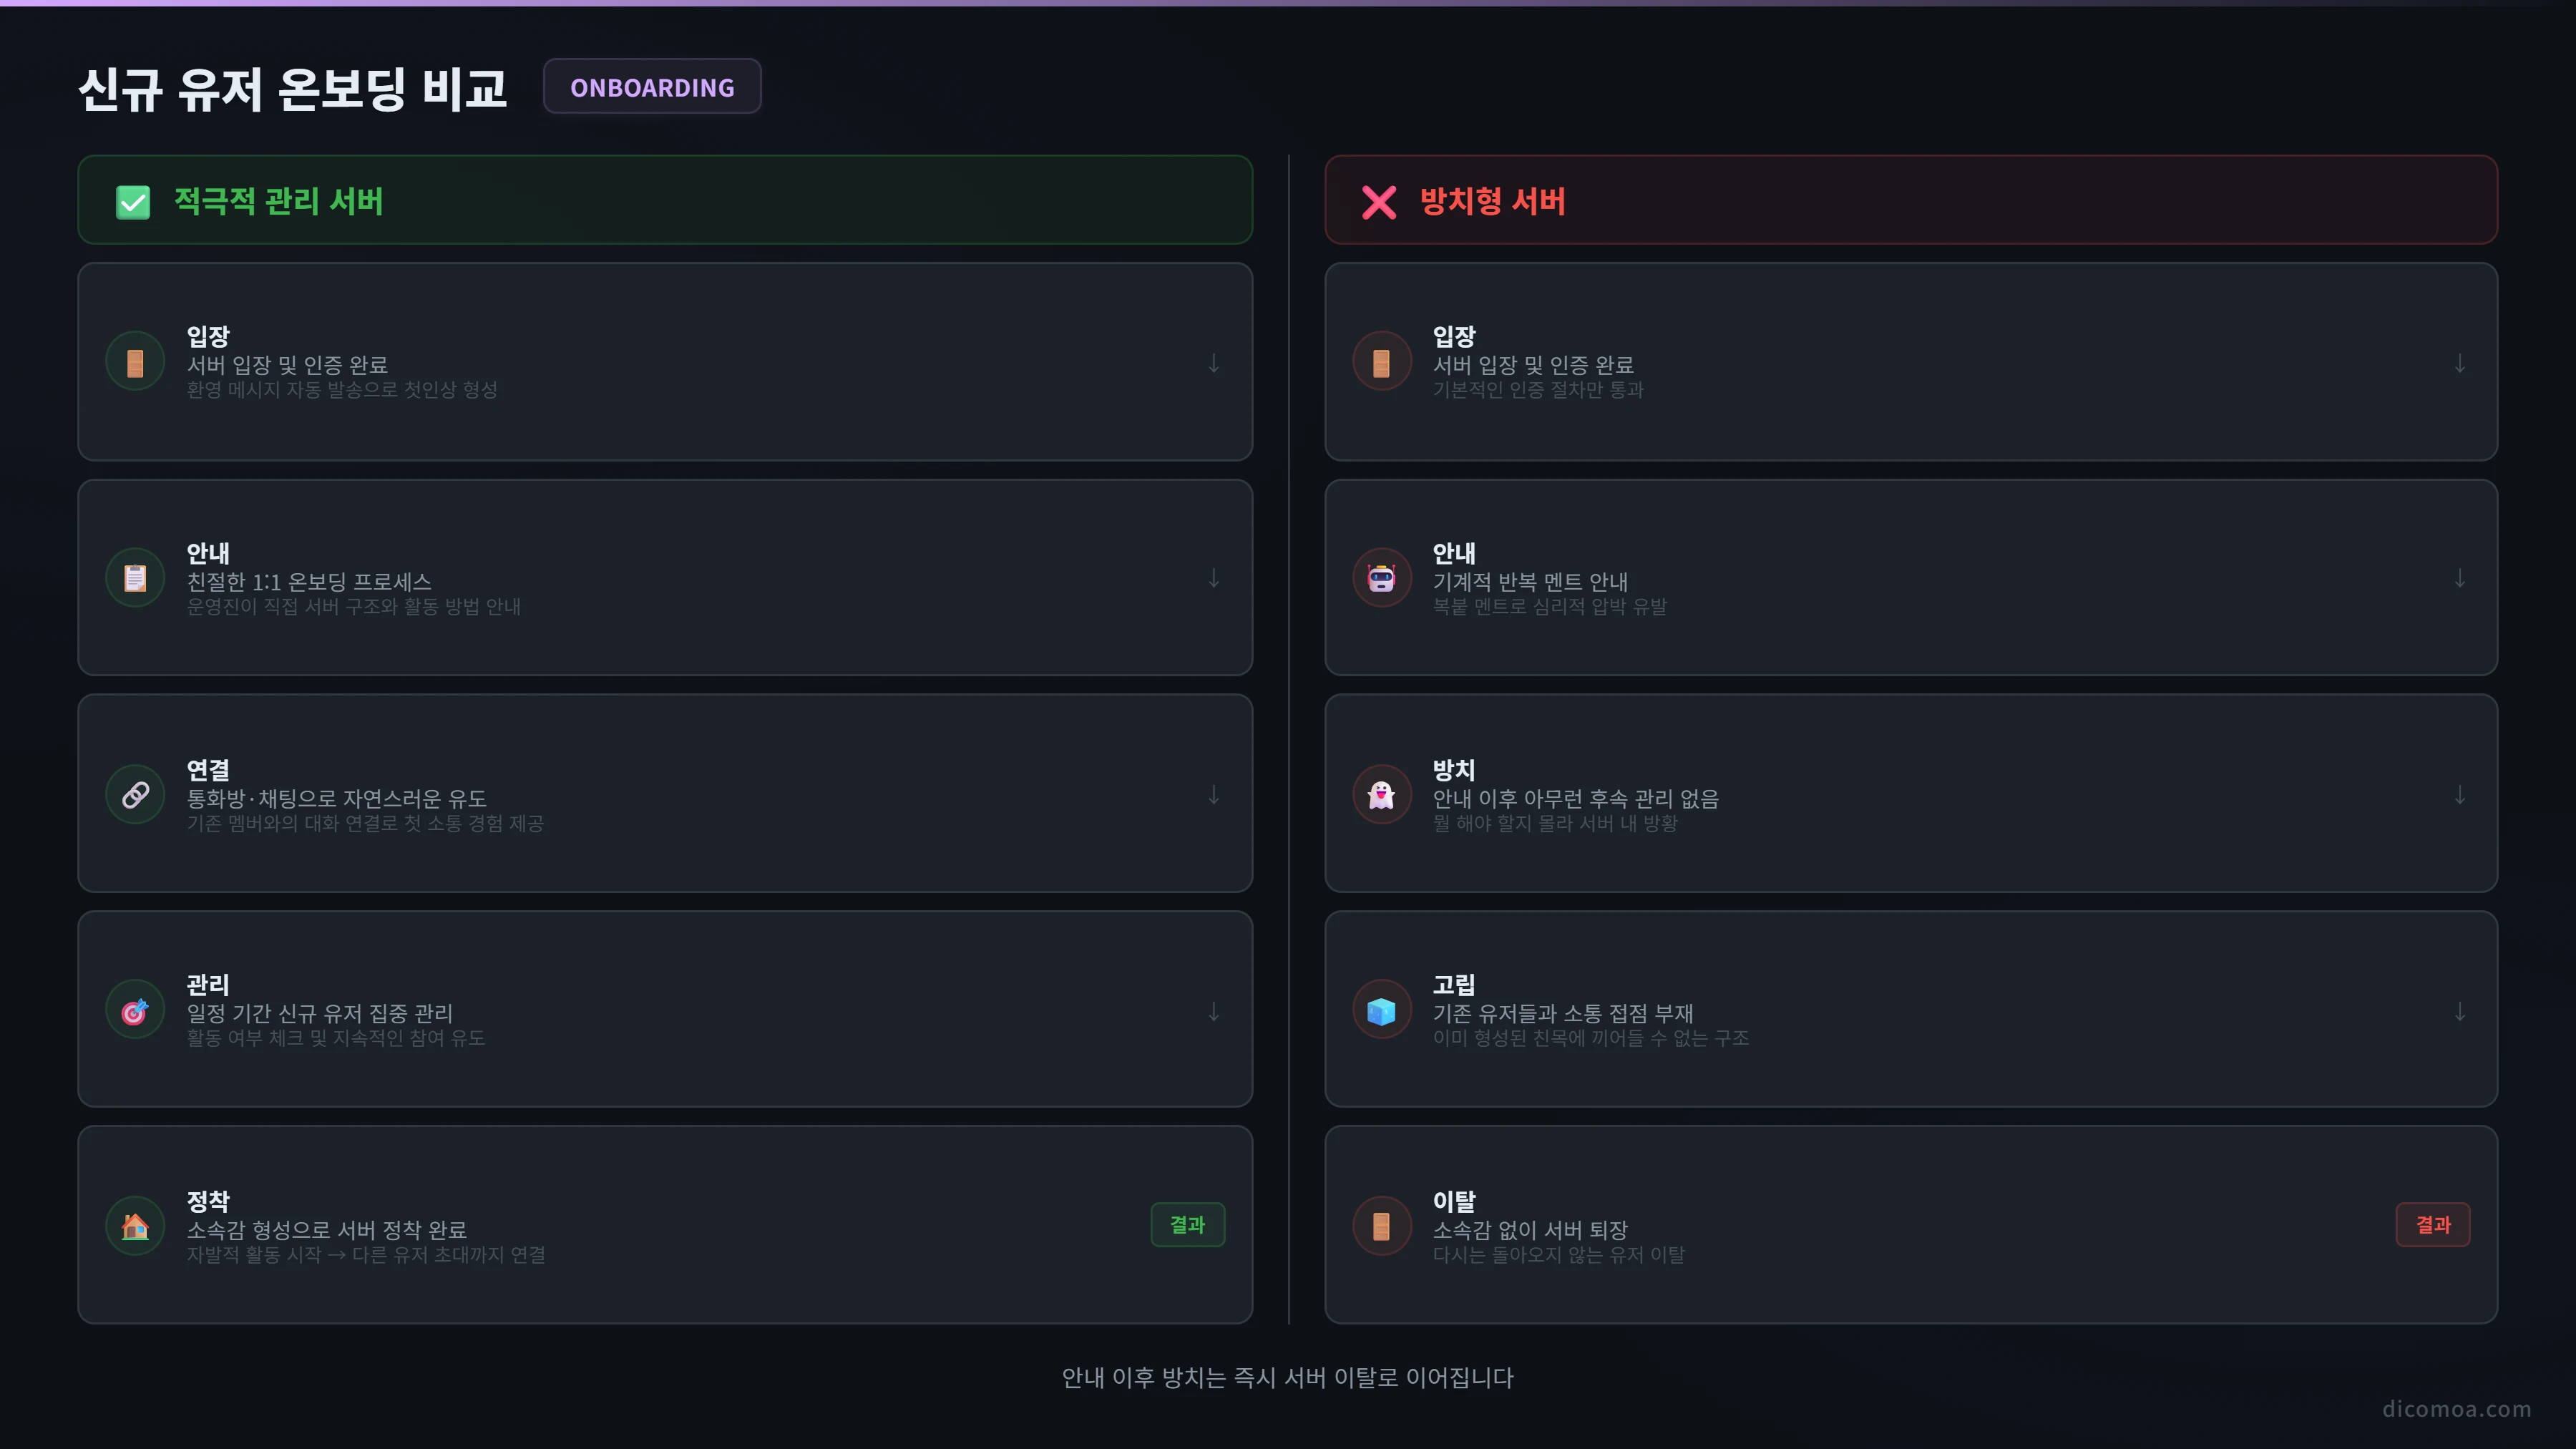The width and height of the screenshot is (2576, 1449).
Task: Click the red X beside 방치형 서버
Action: [x=1379, y=202]
